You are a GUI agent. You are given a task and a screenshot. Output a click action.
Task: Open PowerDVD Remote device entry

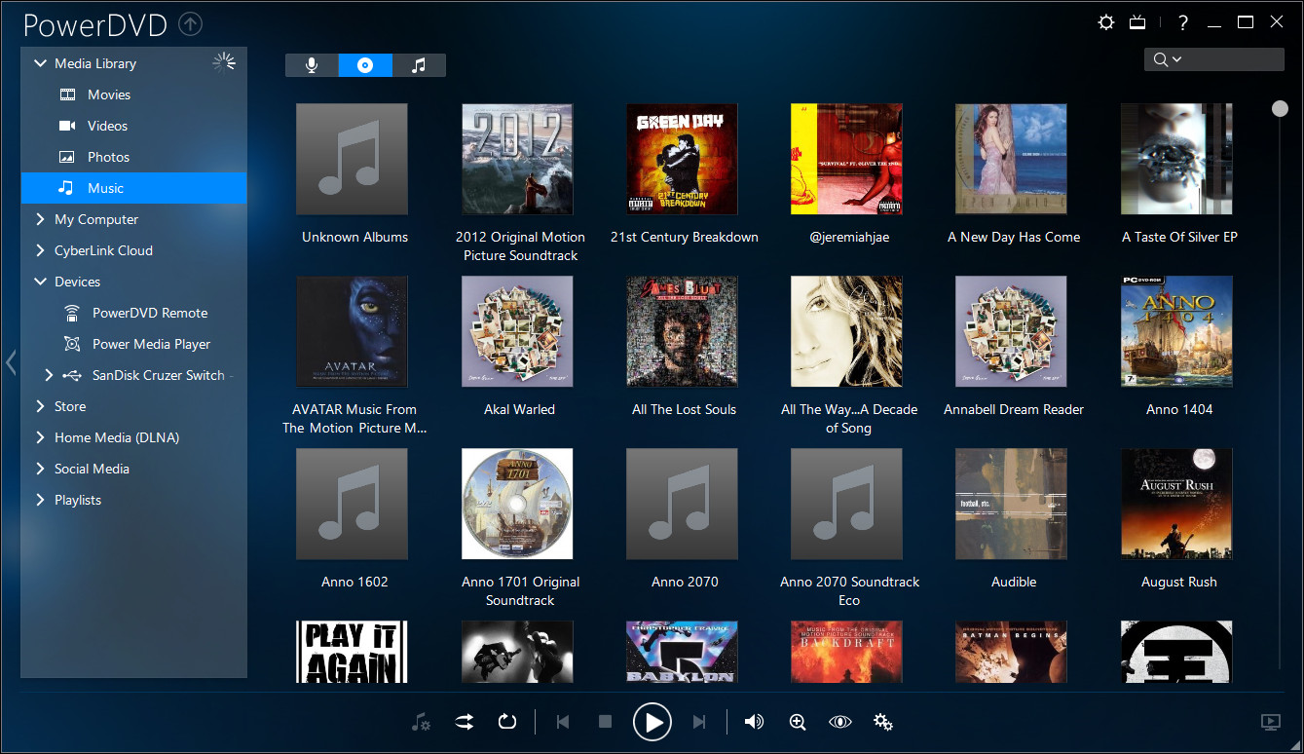[x=149, y=313]
